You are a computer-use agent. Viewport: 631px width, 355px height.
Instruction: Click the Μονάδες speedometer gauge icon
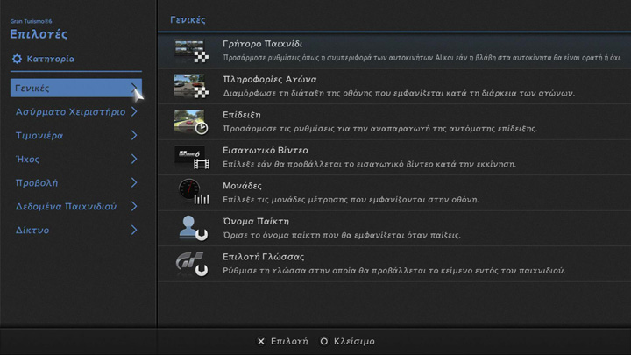click(x=190, y=192)
